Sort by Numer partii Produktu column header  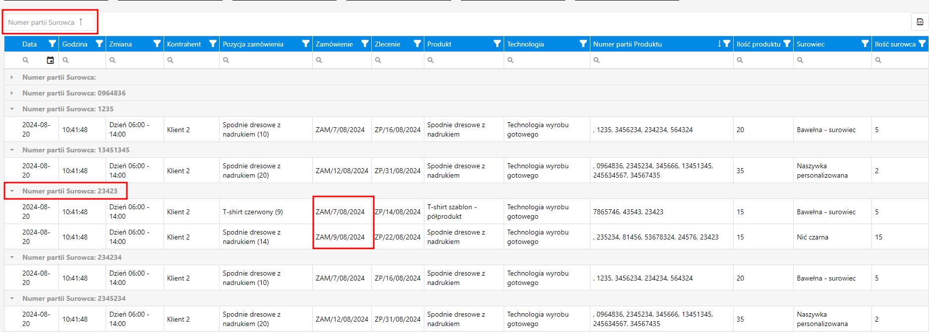pyautogui.click(x=628, y=44)
